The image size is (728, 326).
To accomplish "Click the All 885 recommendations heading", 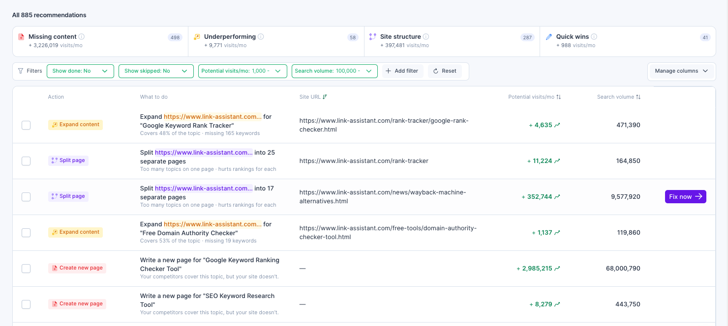I will pyautogui.click(x=49, y=15).
